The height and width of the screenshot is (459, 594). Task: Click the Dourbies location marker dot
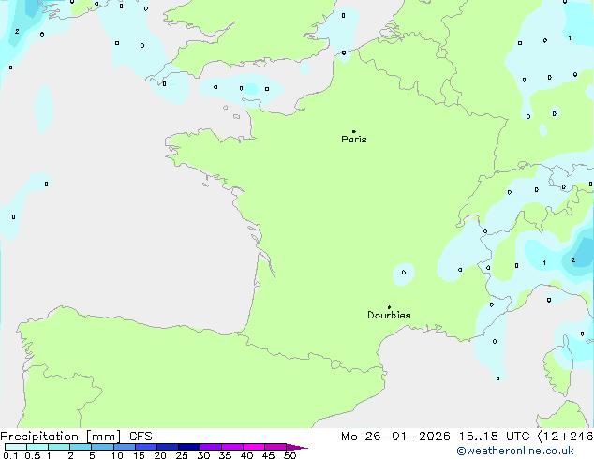coord(389,307)
